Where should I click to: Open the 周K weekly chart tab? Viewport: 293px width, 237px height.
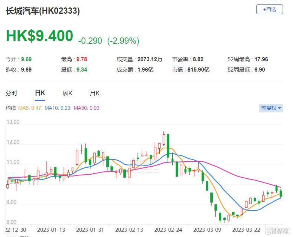[x=67, y=93]
